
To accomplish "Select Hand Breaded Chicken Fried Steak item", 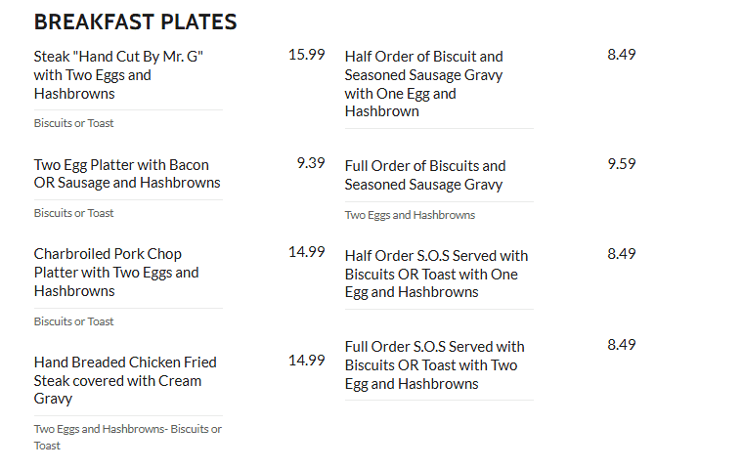I will [x=125, y=380].
